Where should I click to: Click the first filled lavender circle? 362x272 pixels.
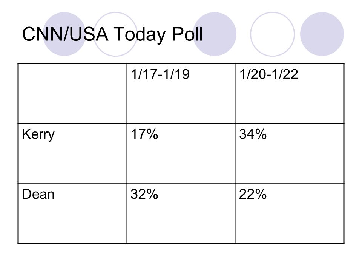[64, 34]
